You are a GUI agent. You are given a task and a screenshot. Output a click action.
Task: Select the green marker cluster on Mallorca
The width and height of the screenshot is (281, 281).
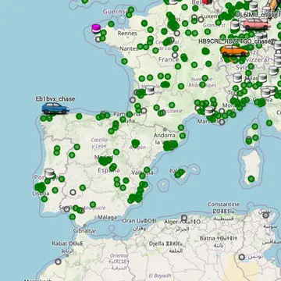point(180,173)
